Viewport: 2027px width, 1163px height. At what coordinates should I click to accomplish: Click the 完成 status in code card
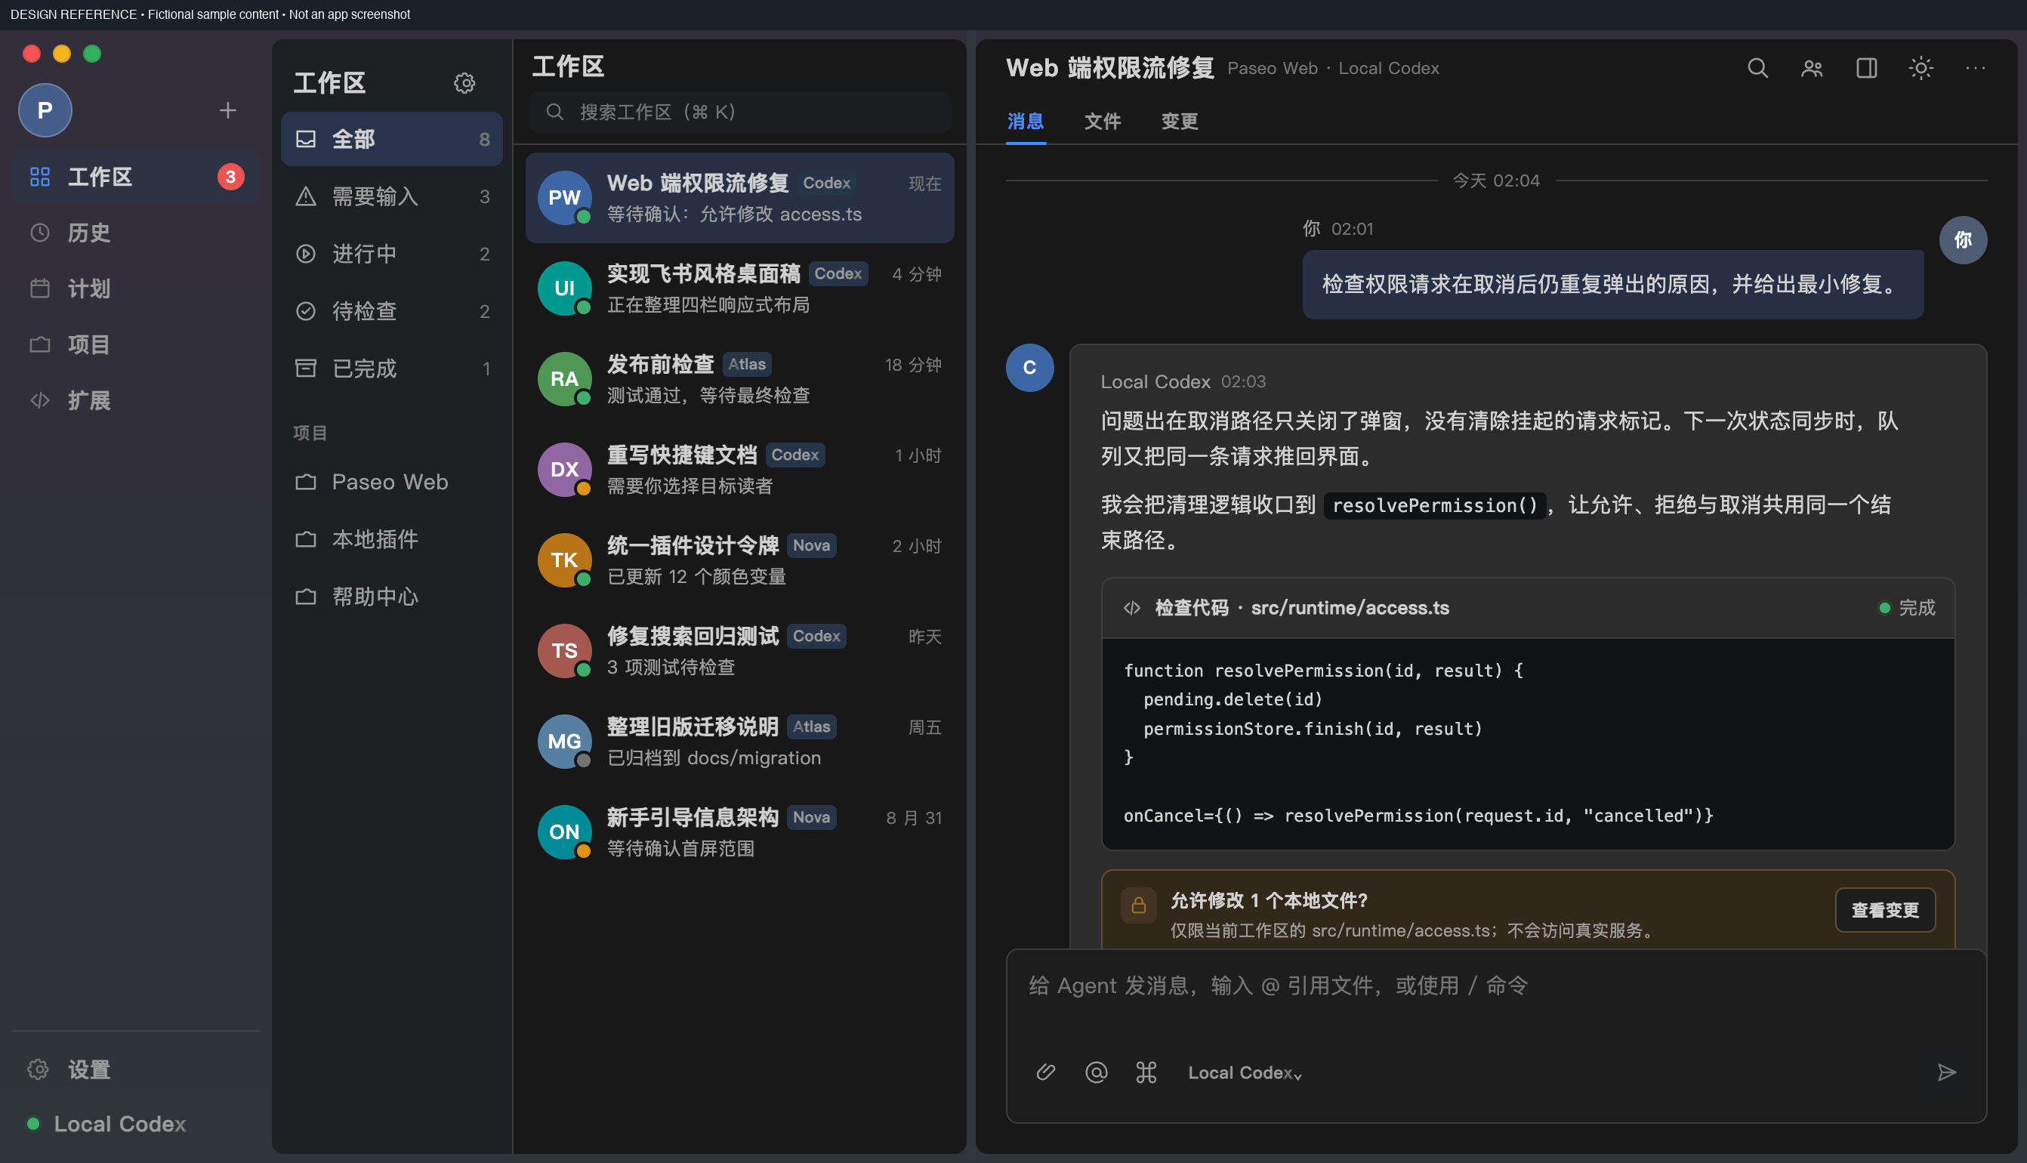(x=1907, y=608)
